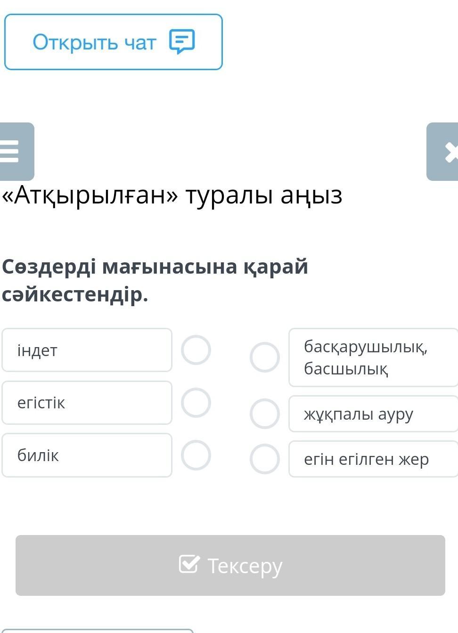Click the жұқпалы ауру definition card
This screenshot has height=633, width=458.
(373, 414)
